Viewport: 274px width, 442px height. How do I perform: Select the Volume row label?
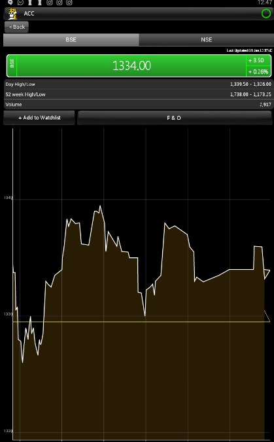(x=14, y=105)
